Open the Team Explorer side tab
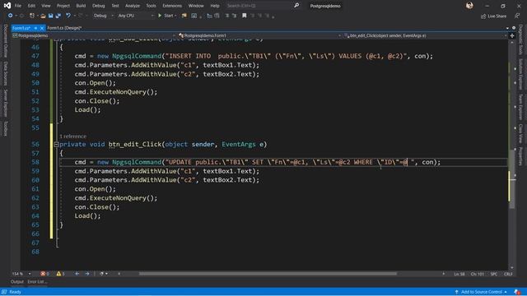This screenshot has width=527, height=296. click(x=520, y=107)
